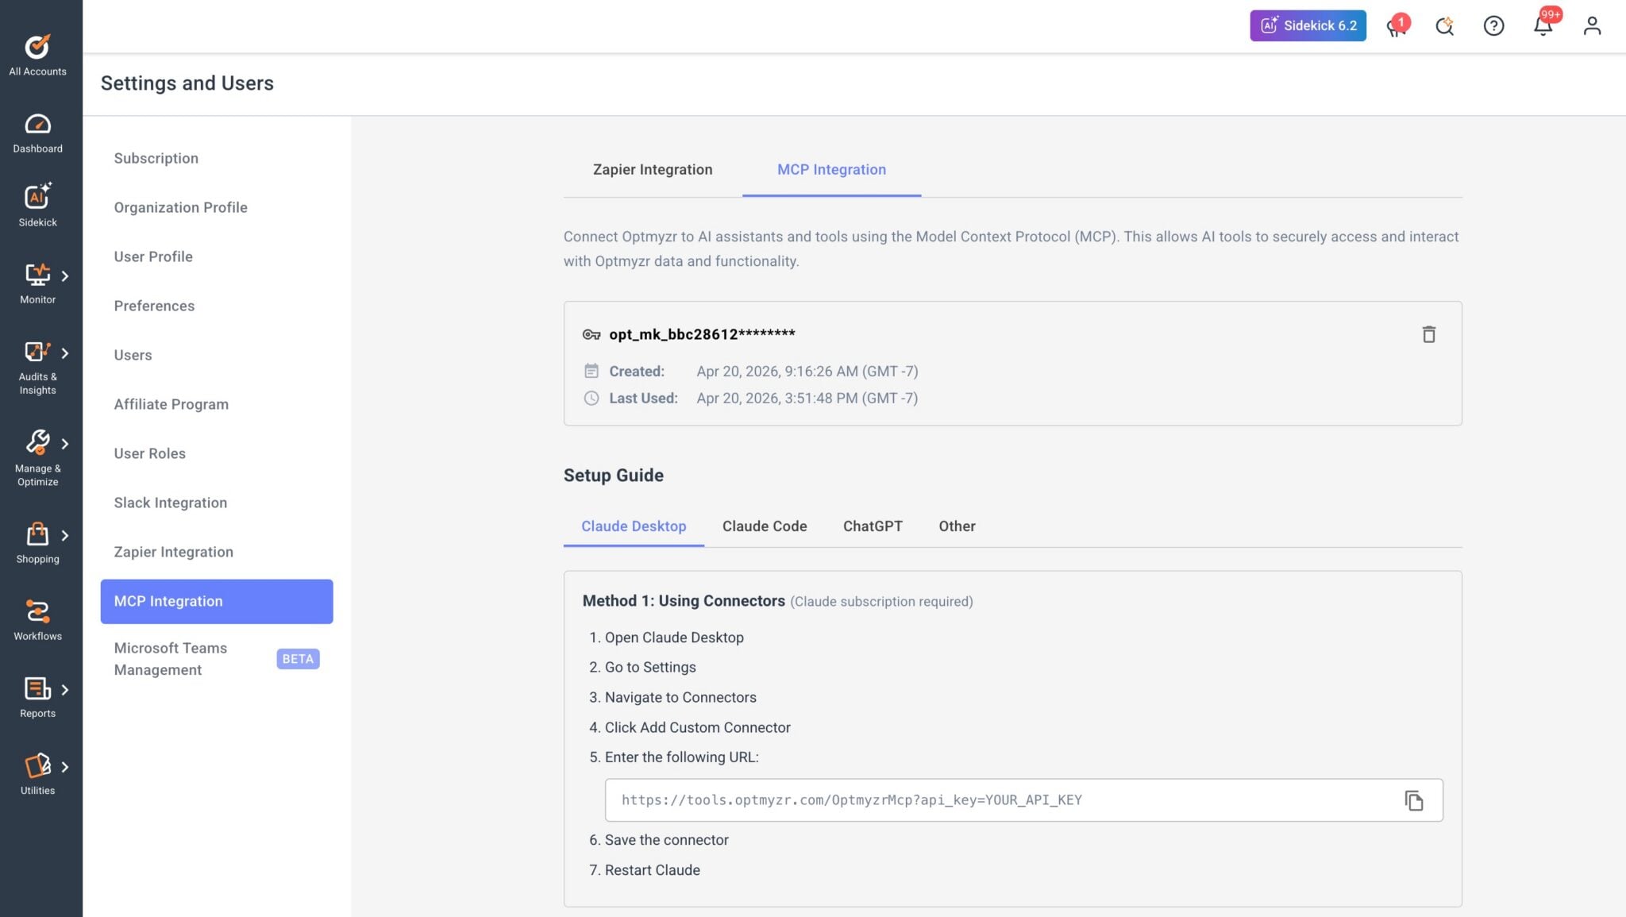Click the Last Used timestamp 3:51:48 PM
The height and width of the screenshot is (917, 1626).
(807, 398)
